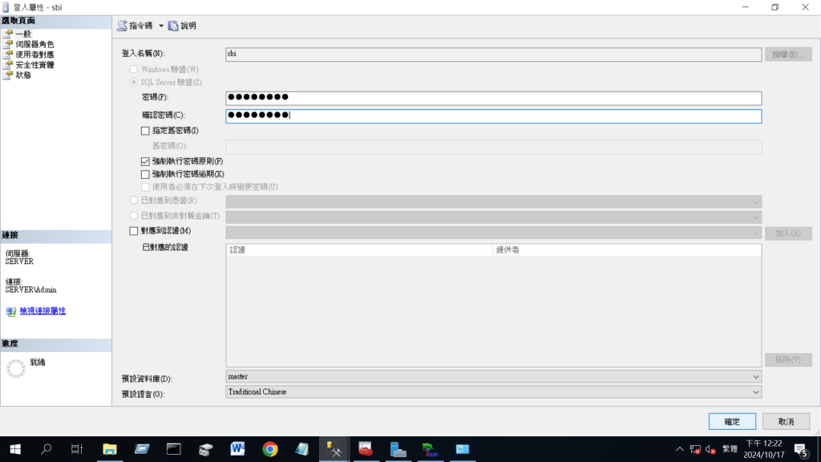The image size is (821, 462).
Task: Click the 伺服器角色 page icon
Action: pyautogui.click(x=8, y=44)
